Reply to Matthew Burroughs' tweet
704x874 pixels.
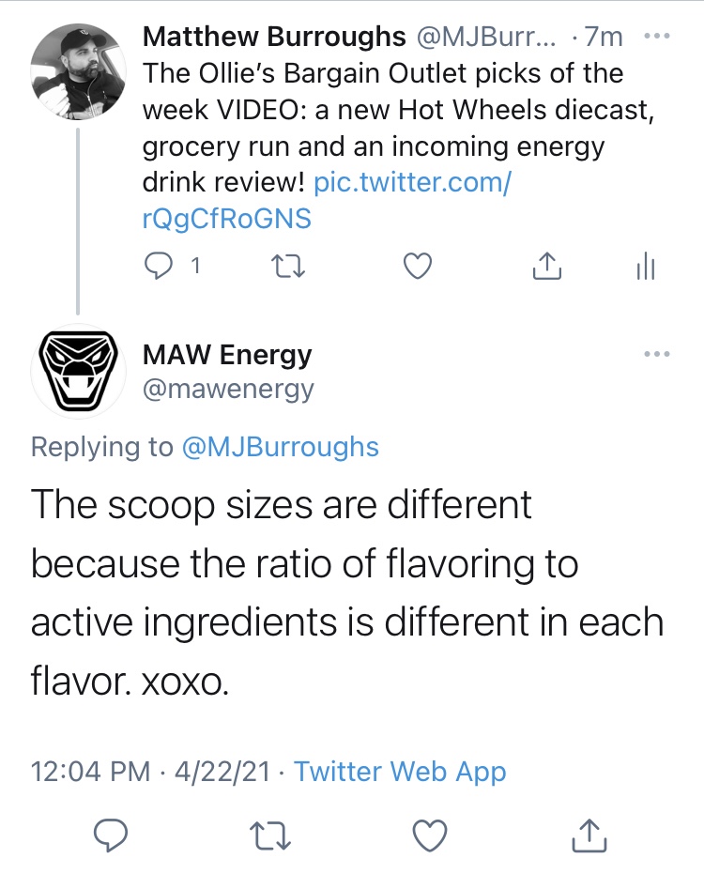160,268
